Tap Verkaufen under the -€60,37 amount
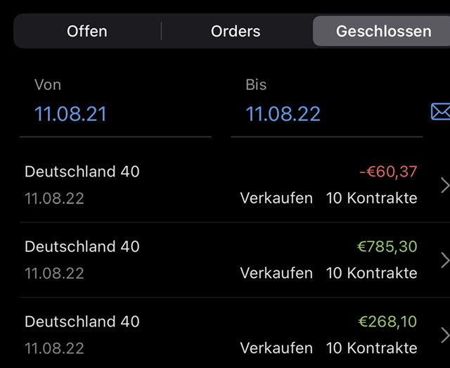The image size is (450, 368). coord(276,198)
